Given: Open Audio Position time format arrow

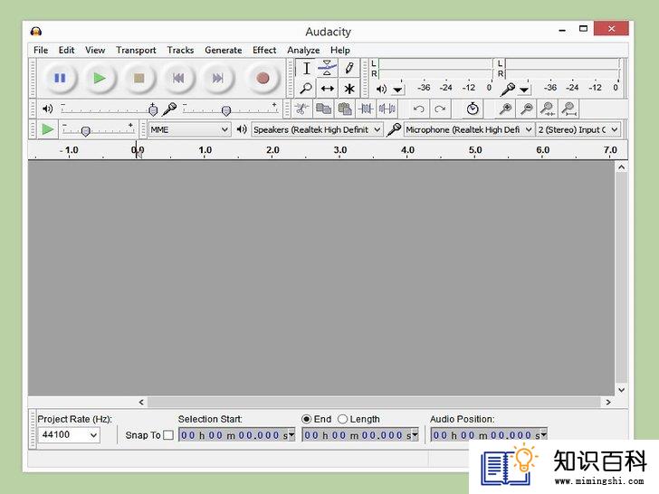Looking at the screenshot, I should [x=543, y=434].
